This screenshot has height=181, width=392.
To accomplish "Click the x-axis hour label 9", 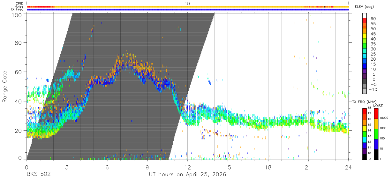I will tap(147, 167).
